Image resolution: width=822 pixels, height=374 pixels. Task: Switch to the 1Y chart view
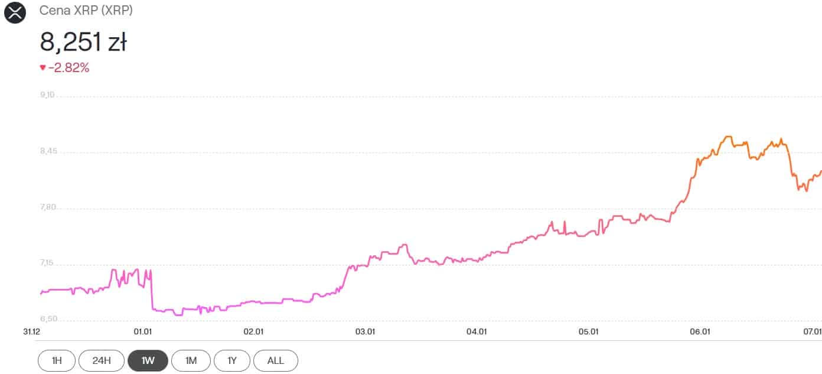click(233, 360)
